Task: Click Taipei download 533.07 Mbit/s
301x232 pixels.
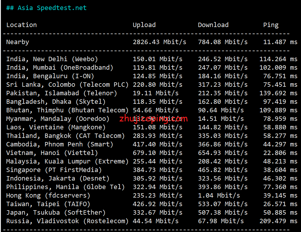Action: [223, 204]
